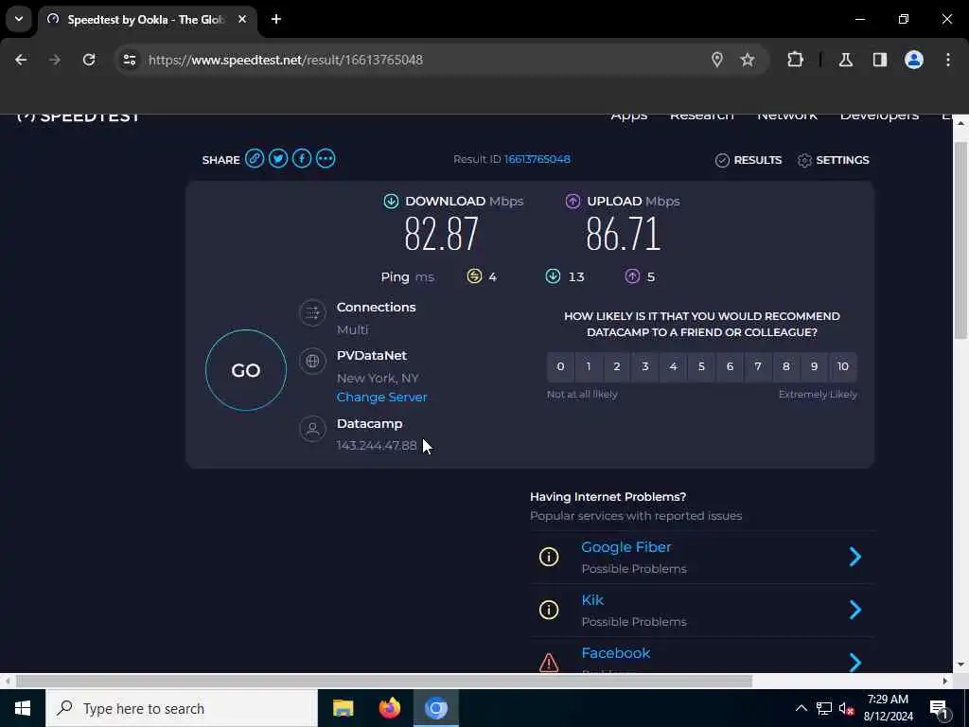
Task: Open the Chrome profile avatar
Action: click(914, 60)
